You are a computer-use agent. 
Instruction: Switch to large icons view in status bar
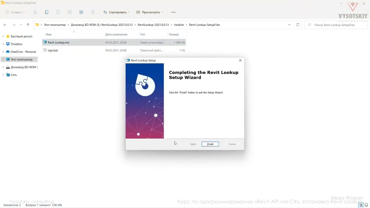(x=366, y=205)
